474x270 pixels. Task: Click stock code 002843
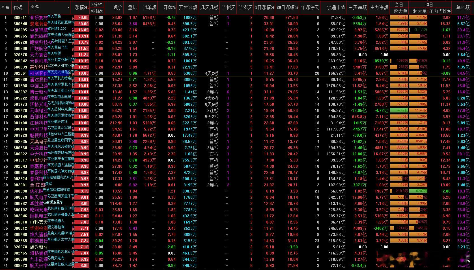click(x=20, y=166)
